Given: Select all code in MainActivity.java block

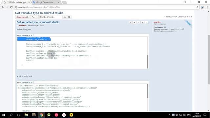Looking at the screenshot, I should point(28,35).
